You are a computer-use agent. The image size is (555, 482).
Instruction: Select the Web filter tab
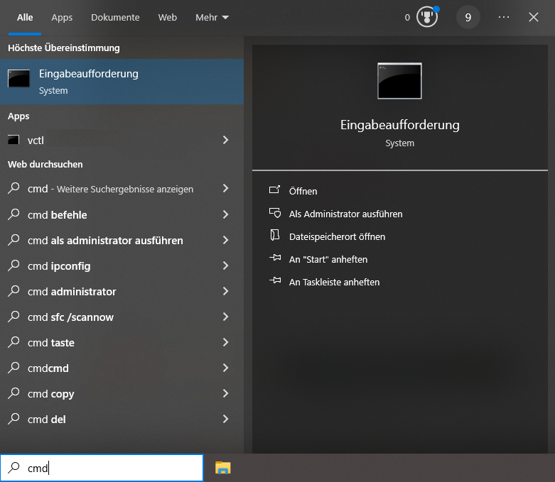[168, 17]
